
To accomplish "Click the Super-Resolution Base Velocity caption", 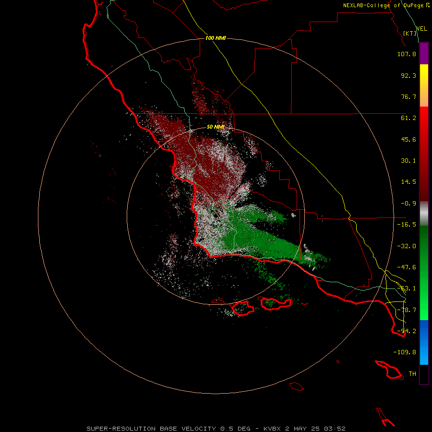I will [x=216, y=429].
